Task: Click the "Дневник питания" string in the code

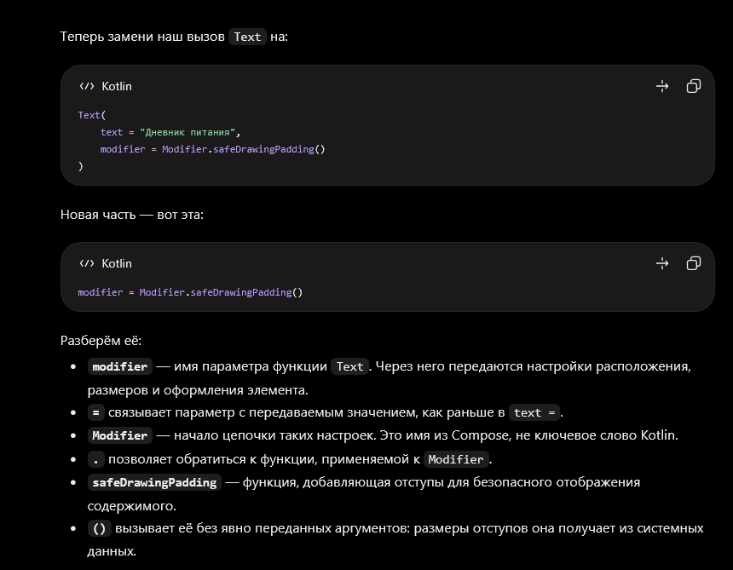Action: click(x=187, y=132)
